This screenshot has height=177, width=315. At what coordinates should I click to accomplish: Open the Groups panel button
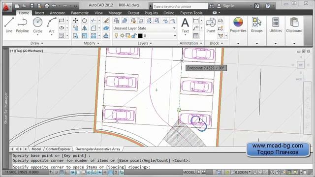click(x=256, y=25)
